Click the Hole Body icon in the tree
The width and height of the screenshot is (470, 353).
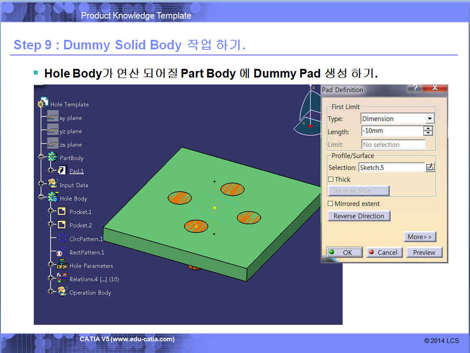point(53,197)
